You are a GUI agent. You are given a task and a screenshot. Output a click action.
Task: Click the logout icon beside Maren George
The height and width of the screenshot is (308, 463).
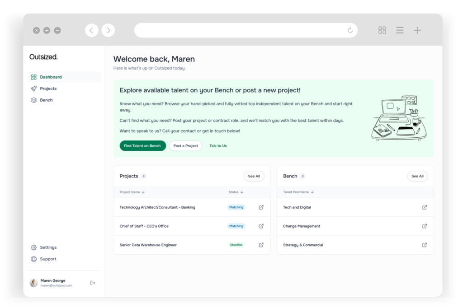tap(93, 283)
